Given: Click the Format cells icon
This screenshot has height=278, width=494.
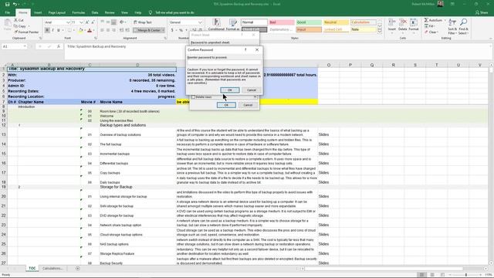Looking at the screenshot, I should [x=414, y=23].
